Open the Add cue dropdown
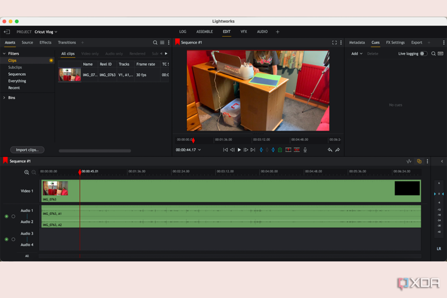This screenshot has width=447, height=298. (357, 54)
